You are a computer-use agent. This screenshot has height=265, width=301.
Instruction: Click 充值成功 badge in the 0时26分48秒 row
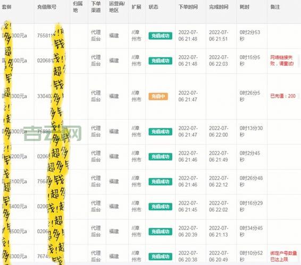tap(160, 182)
